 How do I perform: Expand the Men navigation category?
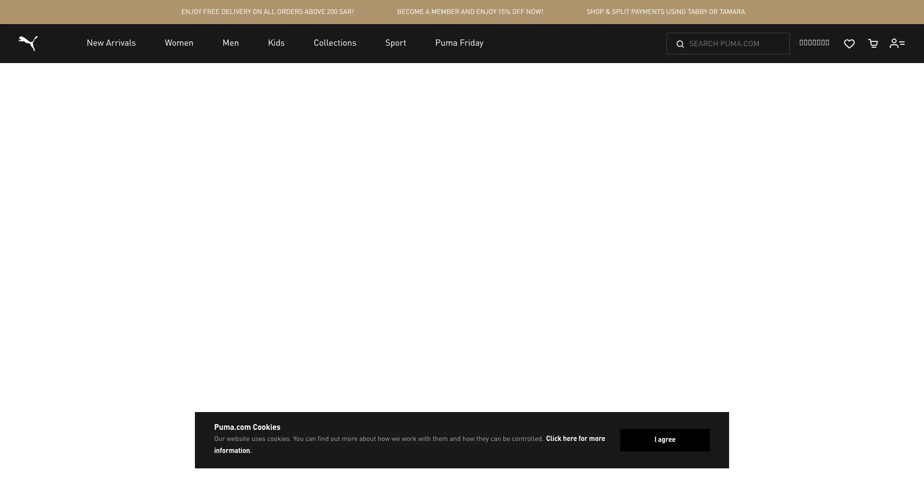point(231,43)
